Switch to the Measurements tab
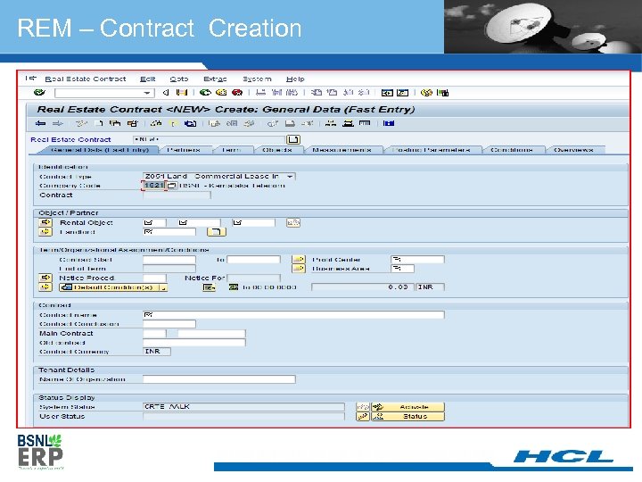The width and height of the screenshot is (642, 482). click(x=342, y=150)
